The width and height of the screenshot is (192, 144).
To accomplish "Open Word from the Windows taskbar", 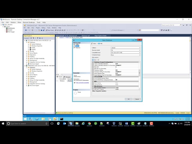I will [127, 124].
